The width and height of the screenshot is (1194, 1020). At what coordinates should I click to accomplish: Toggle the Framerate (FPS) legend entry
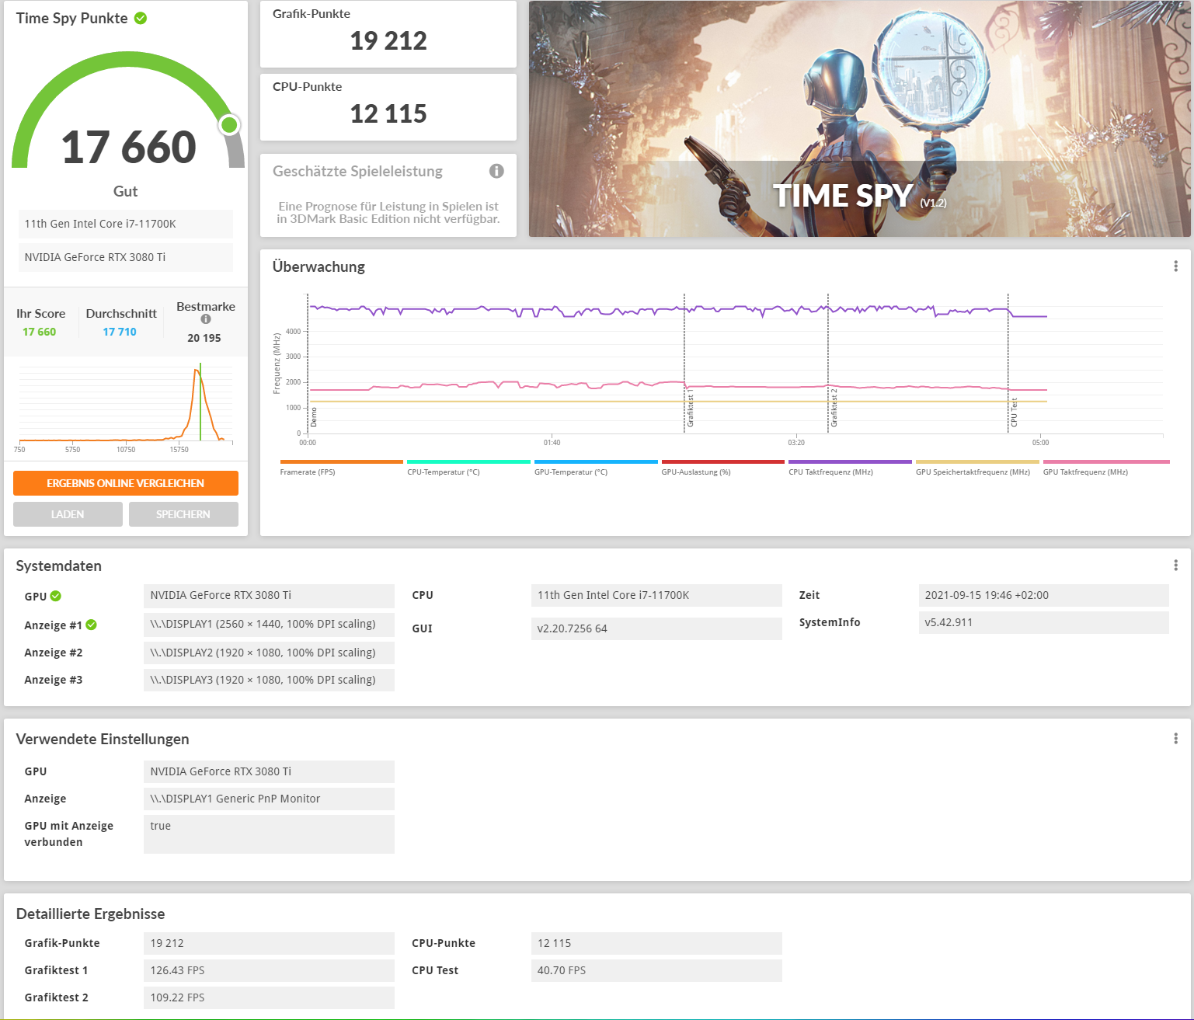coord(341,468)
